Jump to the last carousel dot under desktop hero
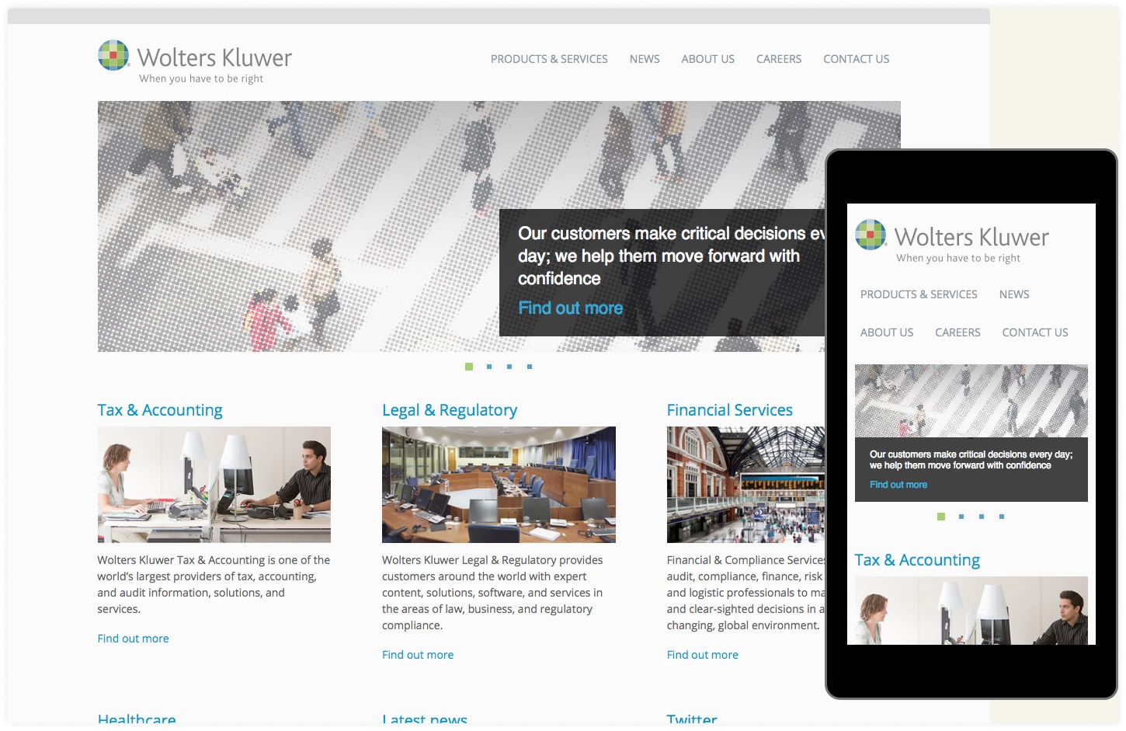1126x731 pixels. (530, 367)
